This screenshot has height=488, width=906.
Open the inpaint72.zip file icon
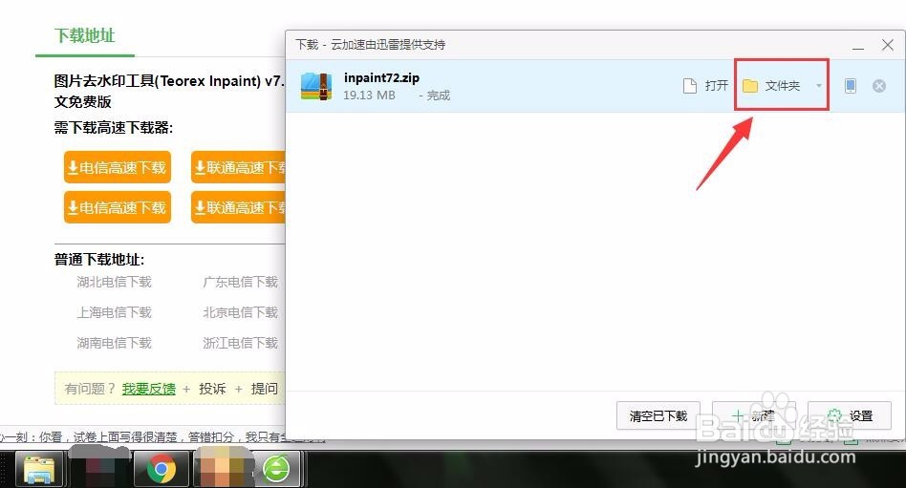(316, 86)
